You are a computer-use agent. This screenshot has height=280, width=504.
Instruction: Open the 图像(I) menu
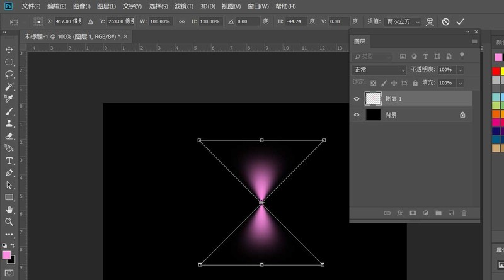[x=82, y=6]
